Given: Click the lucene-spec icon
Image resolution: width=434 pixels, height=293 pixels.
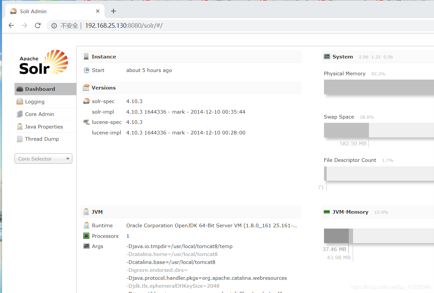Looking at the screenshot, I should pyautogui.click(x=86, y=122).
